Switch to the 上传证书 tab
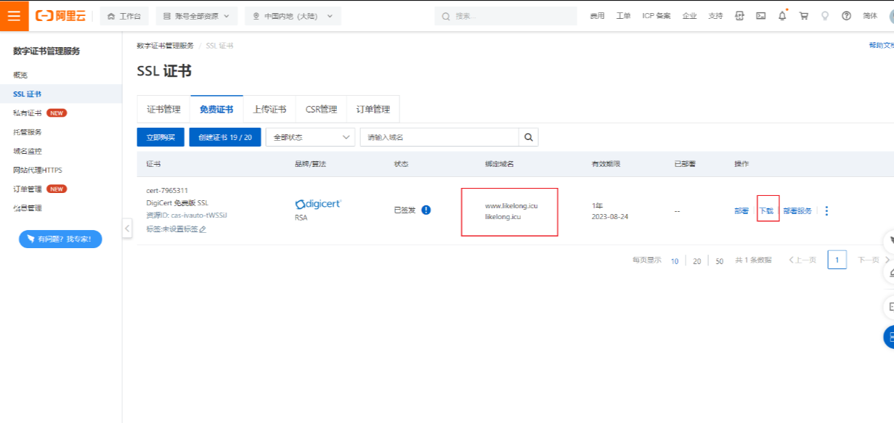 tap(269, 110)
